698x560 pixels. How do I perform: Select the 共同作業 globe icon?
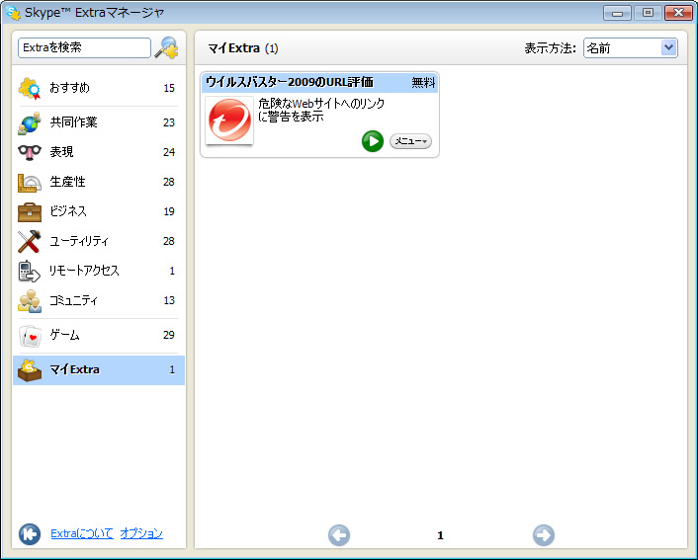click(x=30, y=122)
